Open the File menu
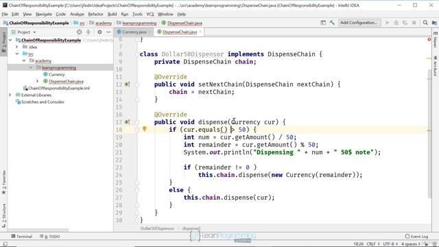 coord(5,14)
